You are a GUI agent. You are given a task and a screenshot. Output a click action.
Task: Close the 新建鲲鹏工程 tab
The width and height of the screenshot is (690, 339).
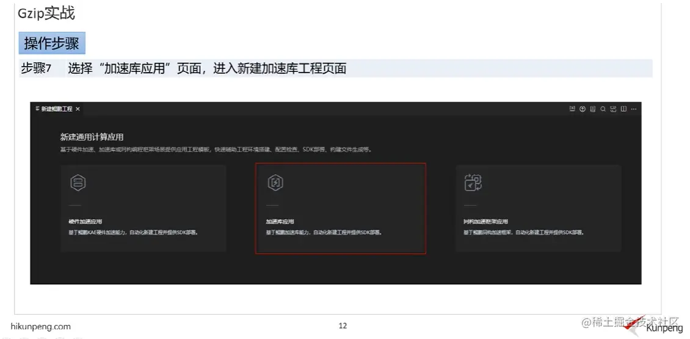click(78, 109)
